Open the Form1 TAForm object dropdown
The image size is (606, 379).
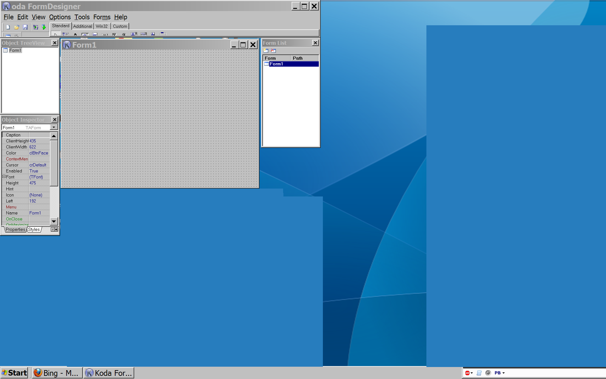54,127
